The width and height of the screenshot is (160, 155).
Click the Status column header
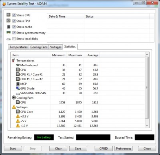click(117, 16)
